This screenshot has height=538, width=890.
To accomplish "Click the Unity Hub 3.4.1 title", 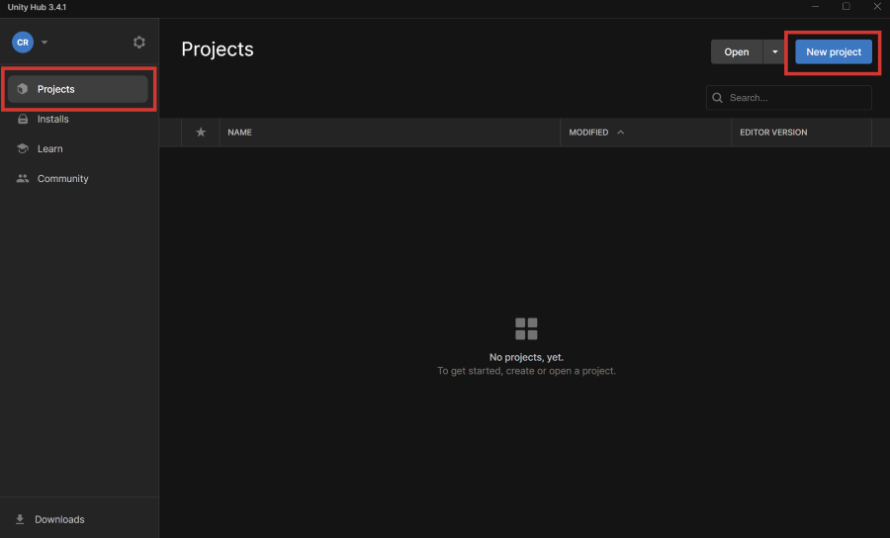I will coord(37,7).
